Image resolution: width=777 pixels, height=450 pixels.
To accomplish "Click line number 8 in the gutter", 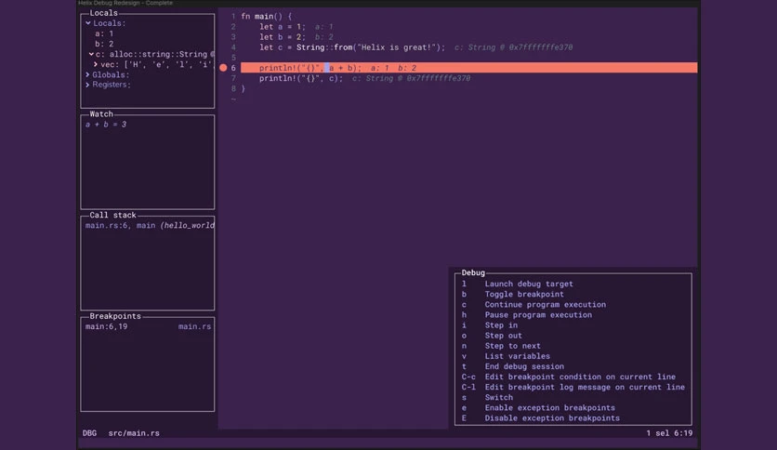I will coord(233,88).
